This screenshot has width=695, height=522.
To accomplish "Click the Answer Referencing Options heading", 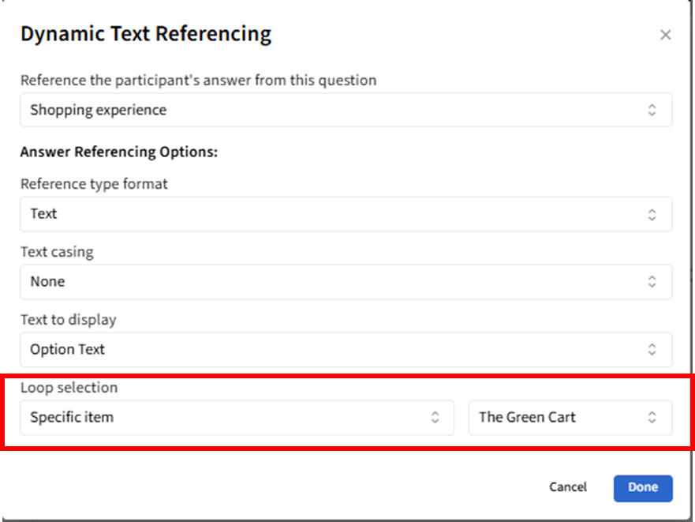I will 118,151.
